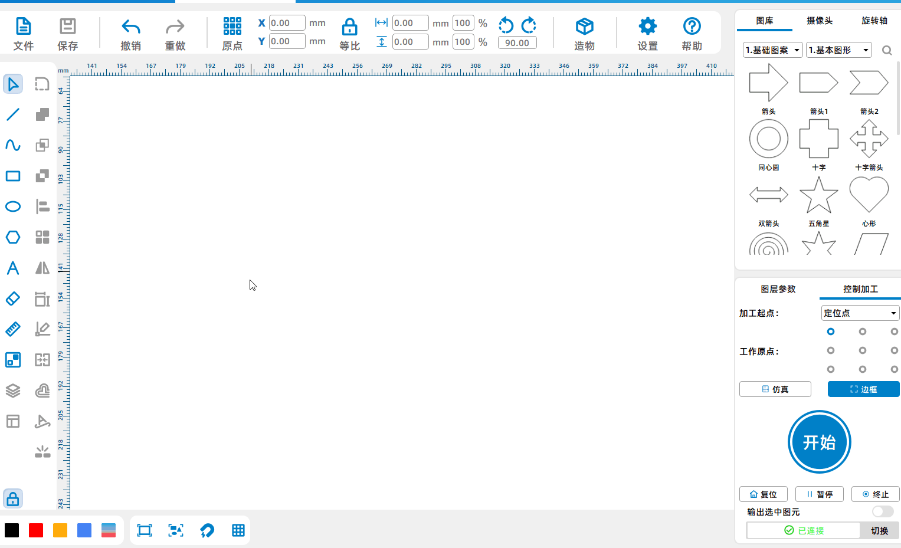Pick the curve drawing tool
This screenshot has width=901, height=548.
pyautogui.click(x=13, y=145)
